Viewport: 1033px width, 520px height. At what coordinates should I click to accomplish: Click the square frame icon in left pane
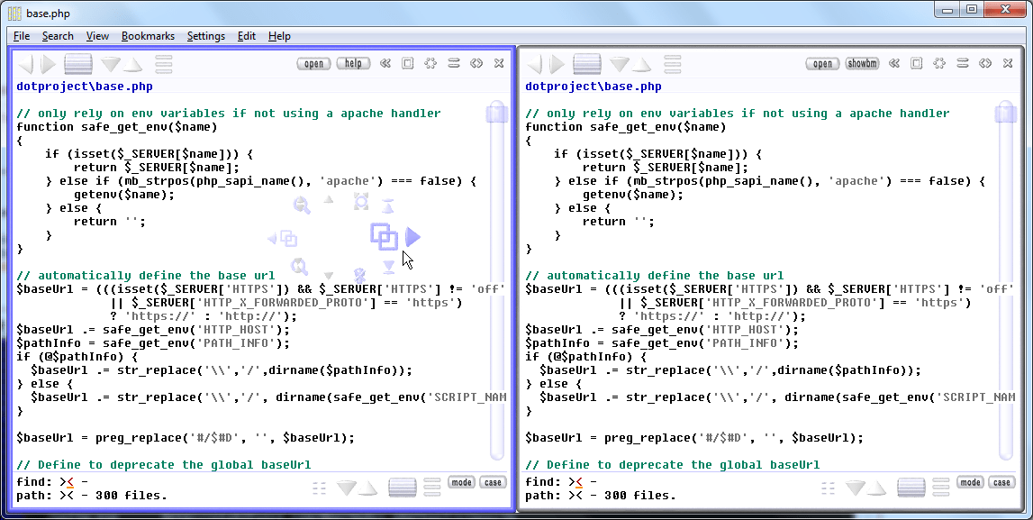pyautogui.click(x=408, y=63)
